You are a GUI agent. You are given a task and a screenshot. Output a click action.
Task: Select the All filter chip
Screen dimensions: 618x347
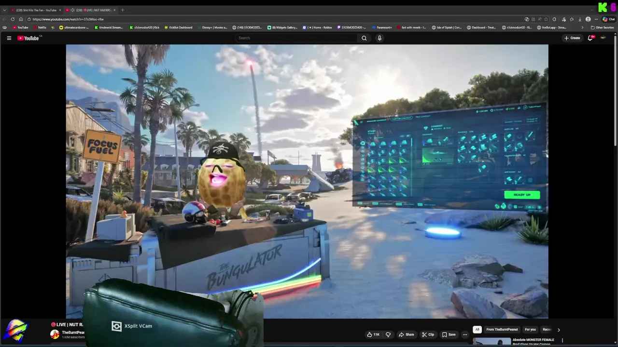click(x=477, y=330)
